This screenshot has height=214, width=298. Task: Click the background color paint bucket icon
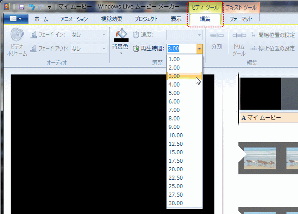(x=120, y=33)
